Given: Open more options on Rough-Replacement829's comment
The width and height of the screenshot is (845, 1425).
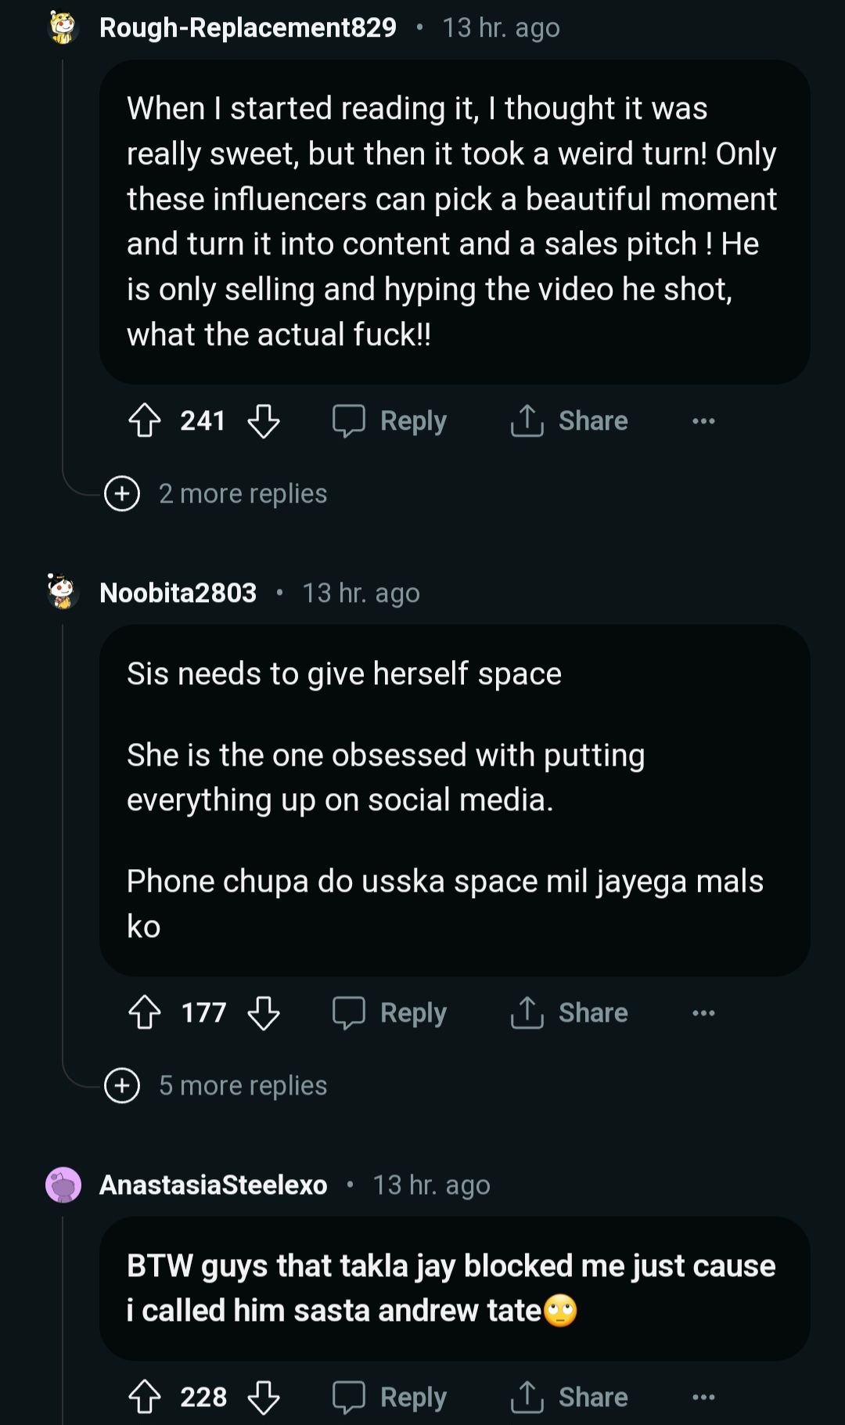Looking at the screenshot, I should 703,421.
